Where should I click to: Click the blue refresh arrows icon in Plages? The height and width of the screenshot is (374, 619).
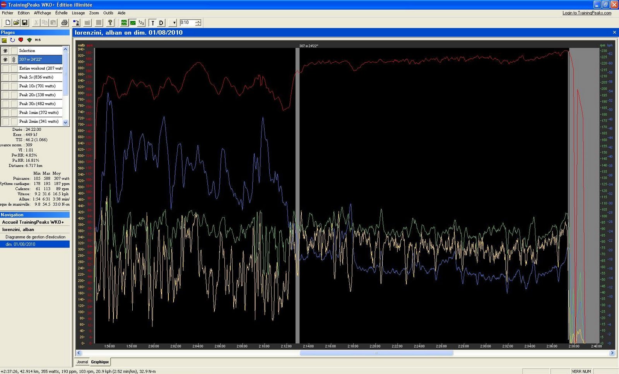click(12, 40)
